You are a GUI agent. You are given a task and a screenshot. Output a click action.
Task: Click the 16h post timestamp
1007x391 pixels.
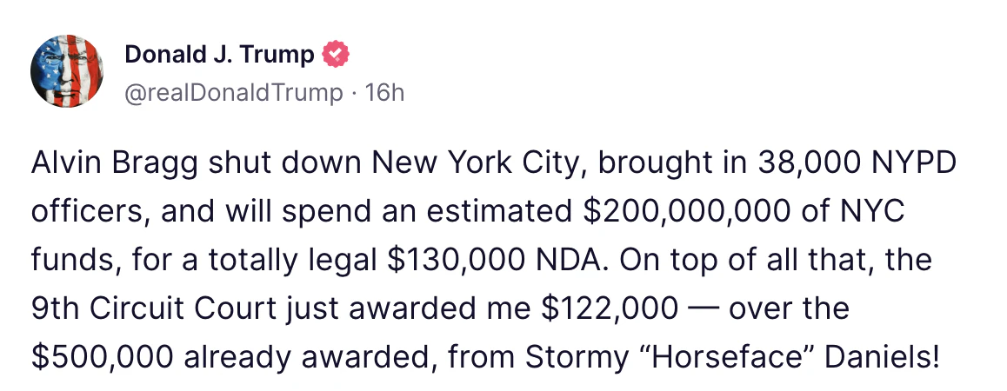[385, 93]
